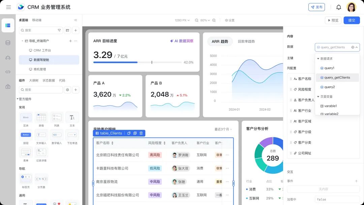The image size is (364, 205).
Task: Open the 设置 settings button
Action: (x=230, y=21)
